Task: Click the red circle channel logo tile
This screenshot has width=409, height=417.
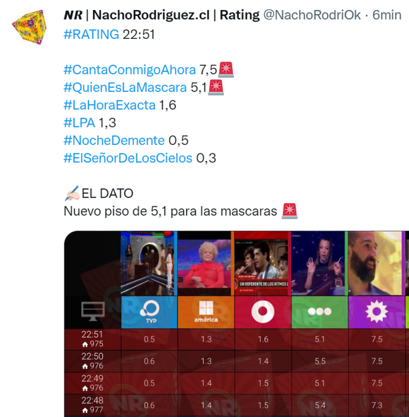Action: pyautogui.click(x=263, y=312)
